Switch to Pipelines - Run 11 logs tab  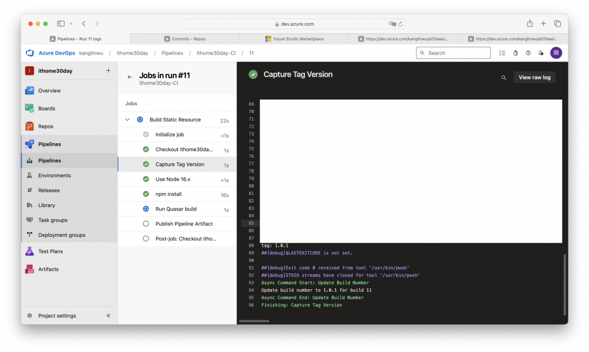[x=75, y=39]
